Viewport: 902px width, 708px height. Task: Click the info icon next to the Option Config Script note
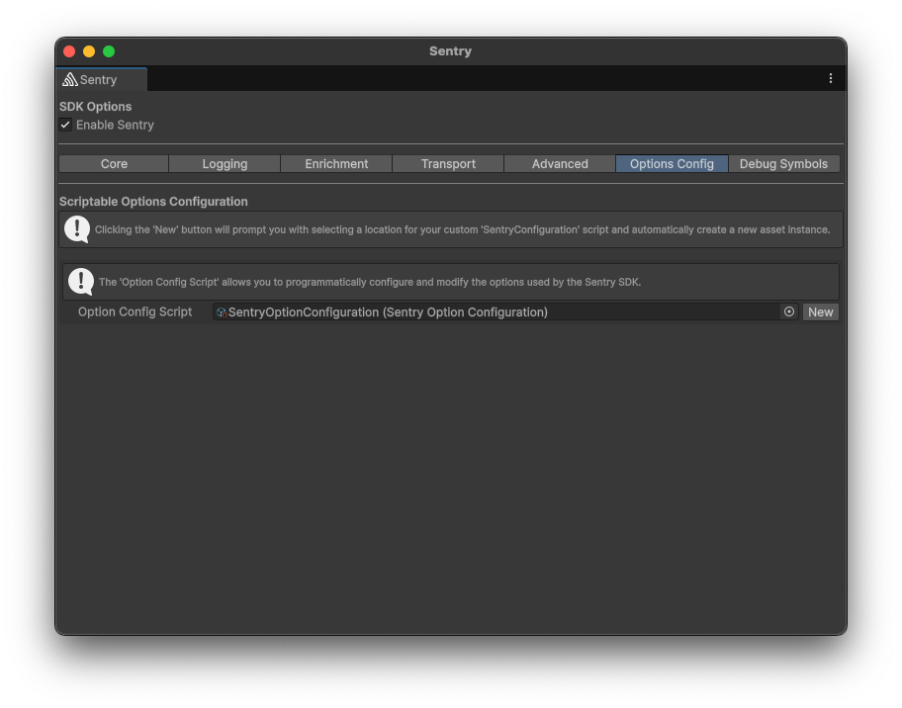(x=80, y=281)
